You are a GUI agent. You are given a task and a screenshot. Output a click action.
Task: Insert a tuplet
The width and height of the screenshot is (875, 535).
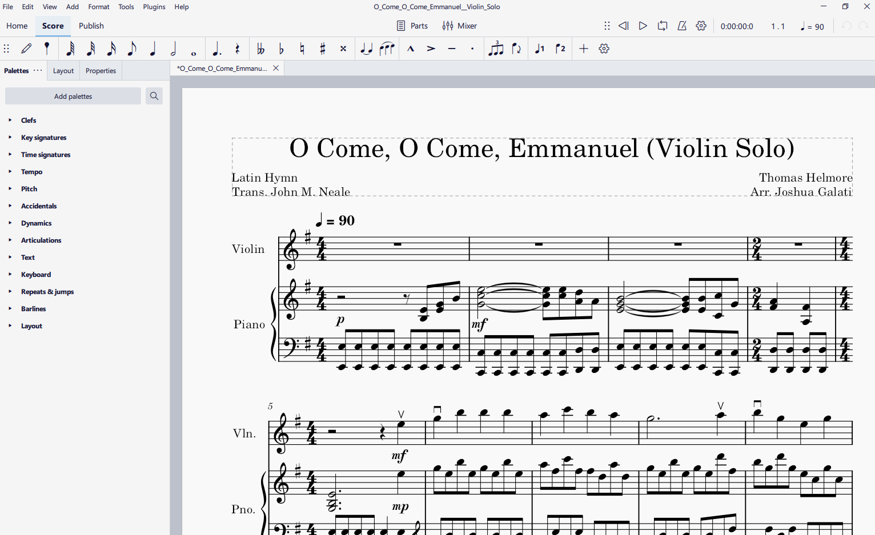pyautogui.click(x=496, y=49)
